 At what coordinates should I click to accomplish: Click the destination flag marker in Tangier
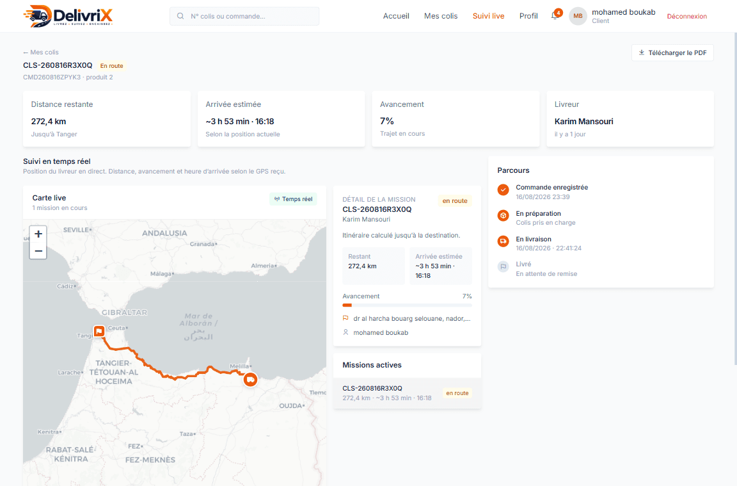tap(99, 331)
